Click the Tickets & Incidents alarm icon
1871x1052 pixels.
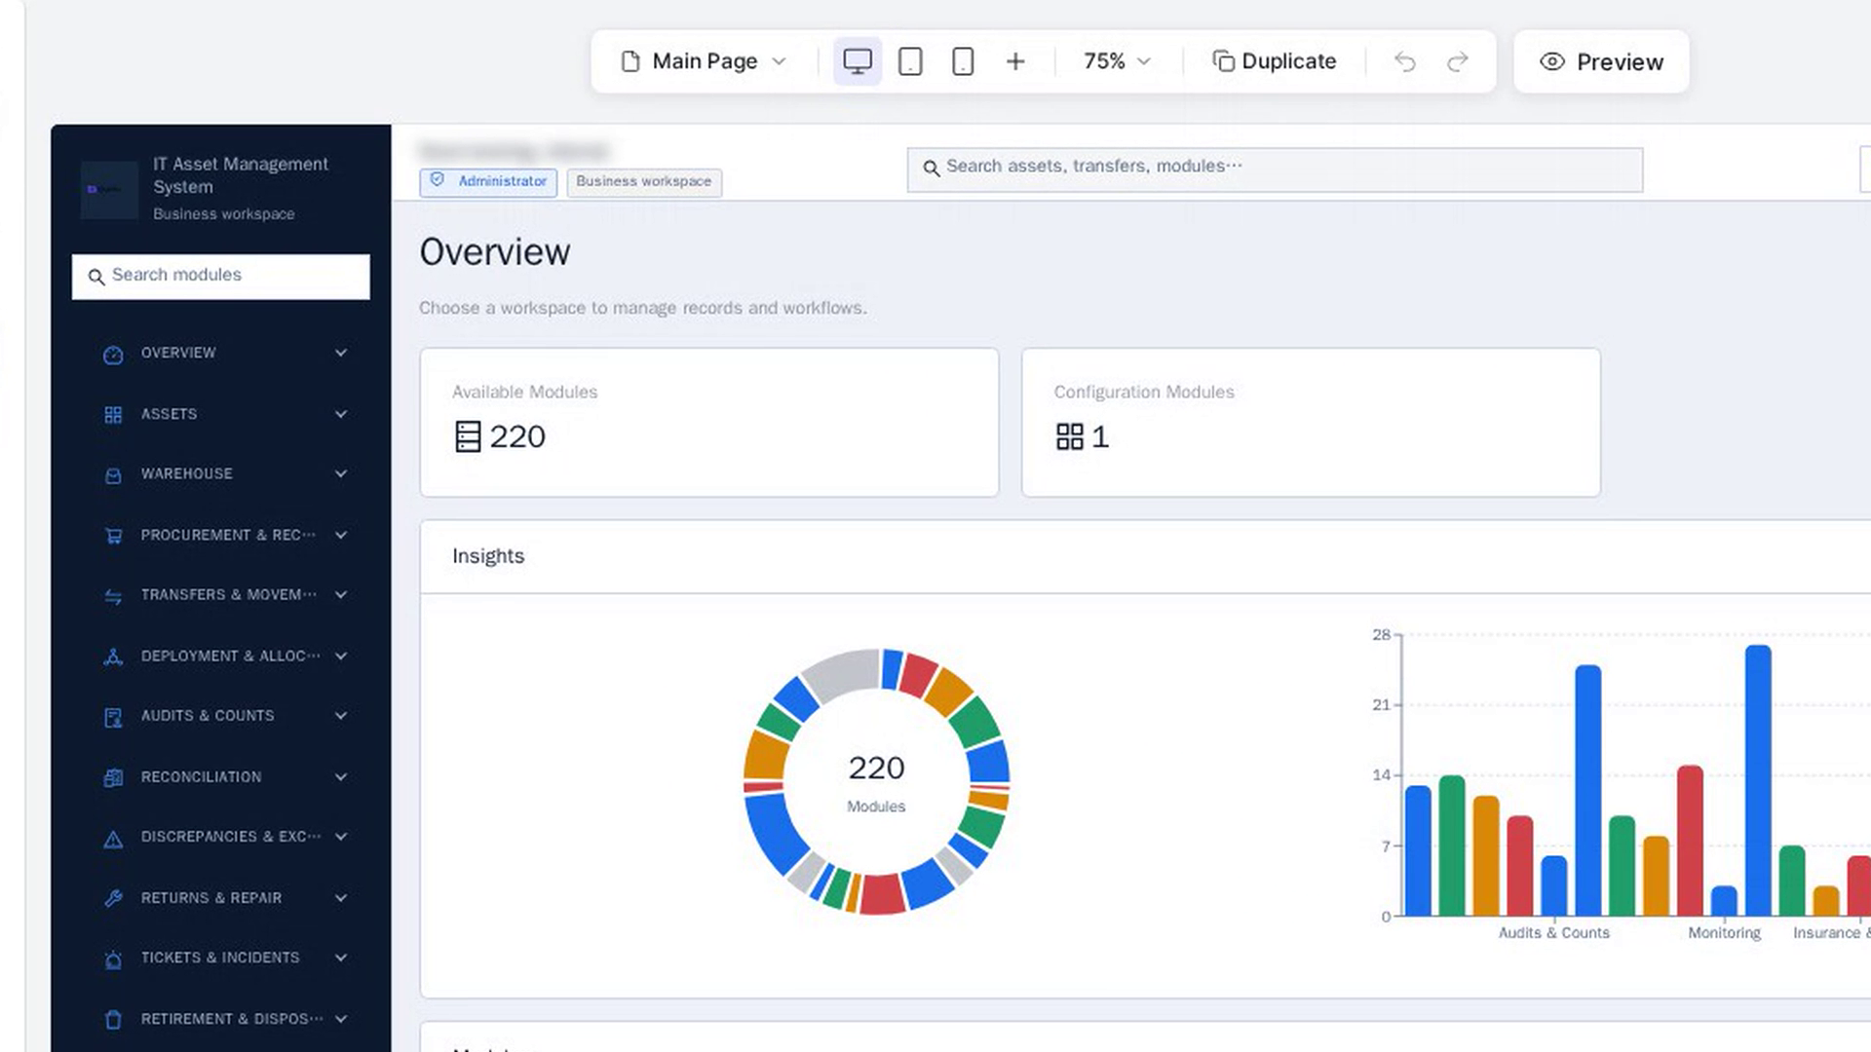113,959
